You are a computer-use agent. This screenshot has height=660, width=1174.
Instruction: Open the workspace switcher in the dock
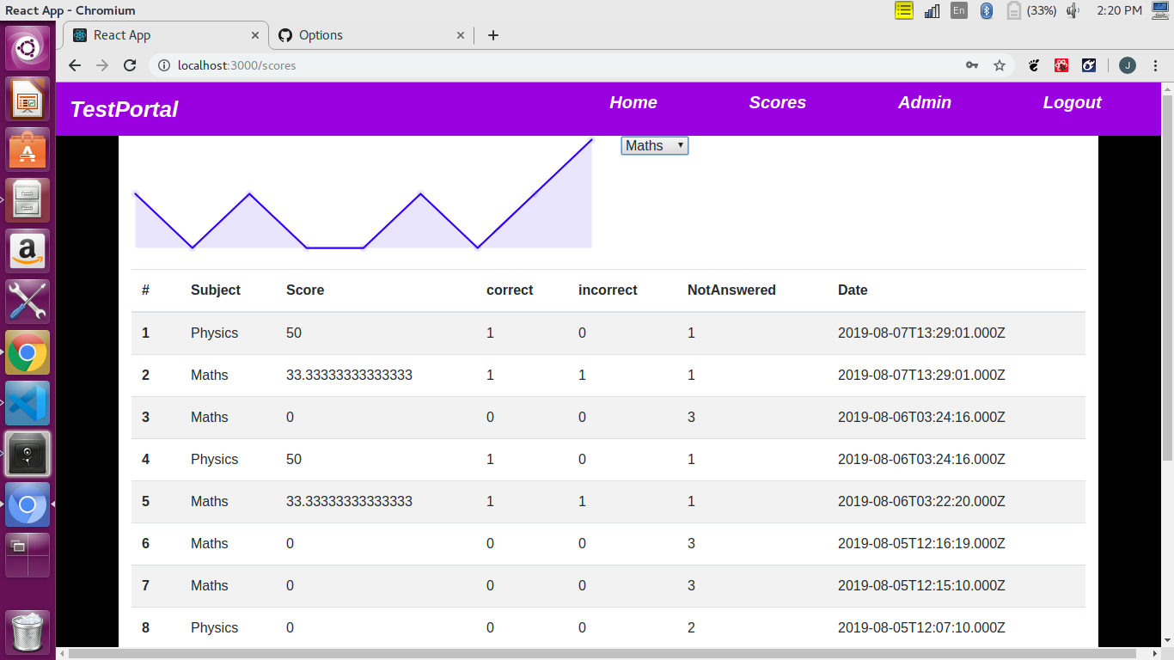tap(28, 554)
